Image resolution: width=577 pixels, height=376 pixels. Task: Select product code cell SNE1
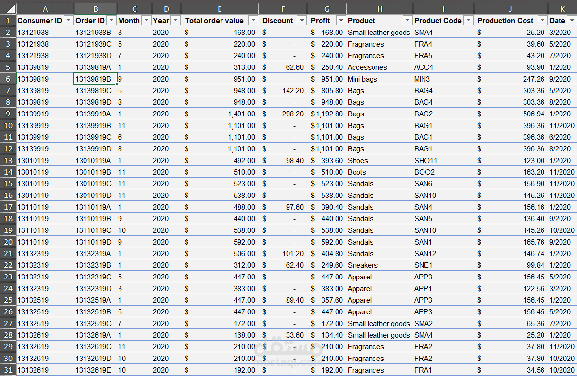443,265
